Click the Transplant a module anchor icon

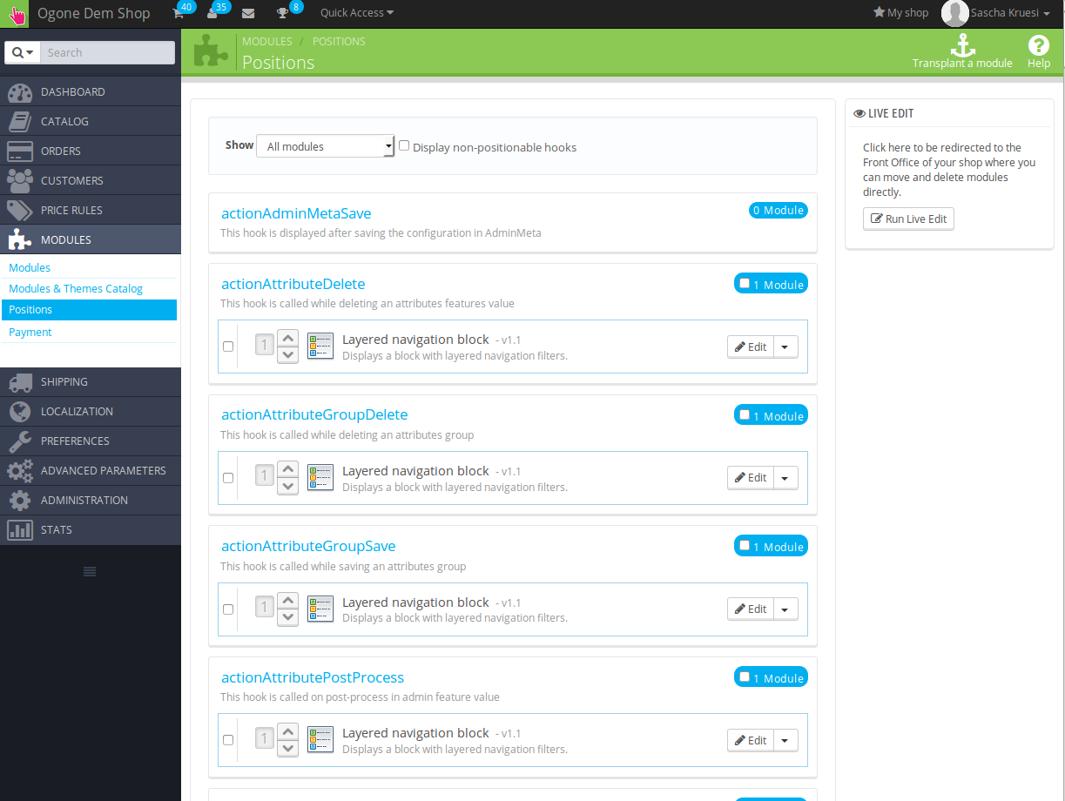click(x=962, y=46)
